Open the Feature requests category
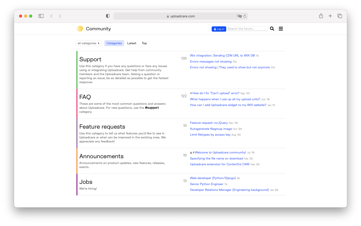 (x=102, y=127)
